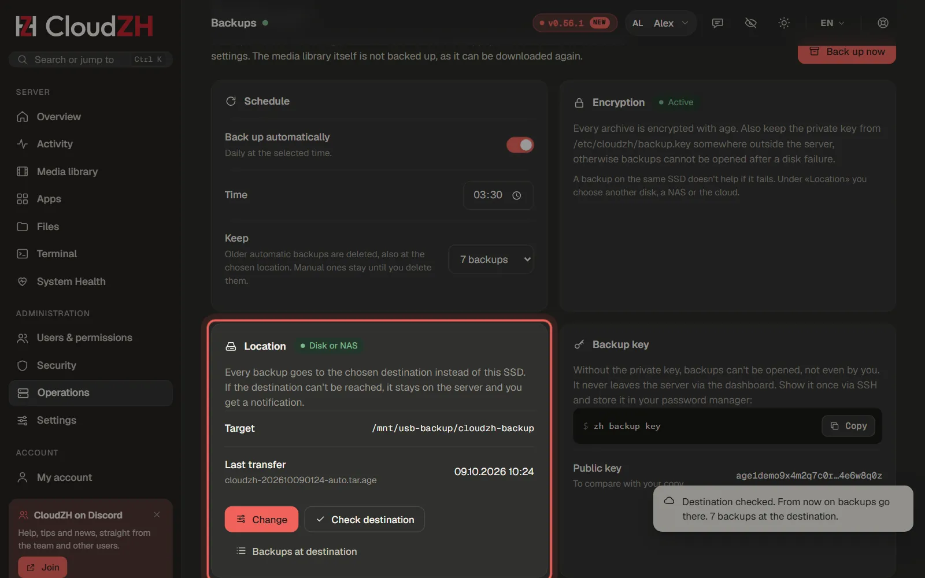The height and width of the screenshot is (578, 925).
Task: Open the Apps section
Action: tap(91, 199)
